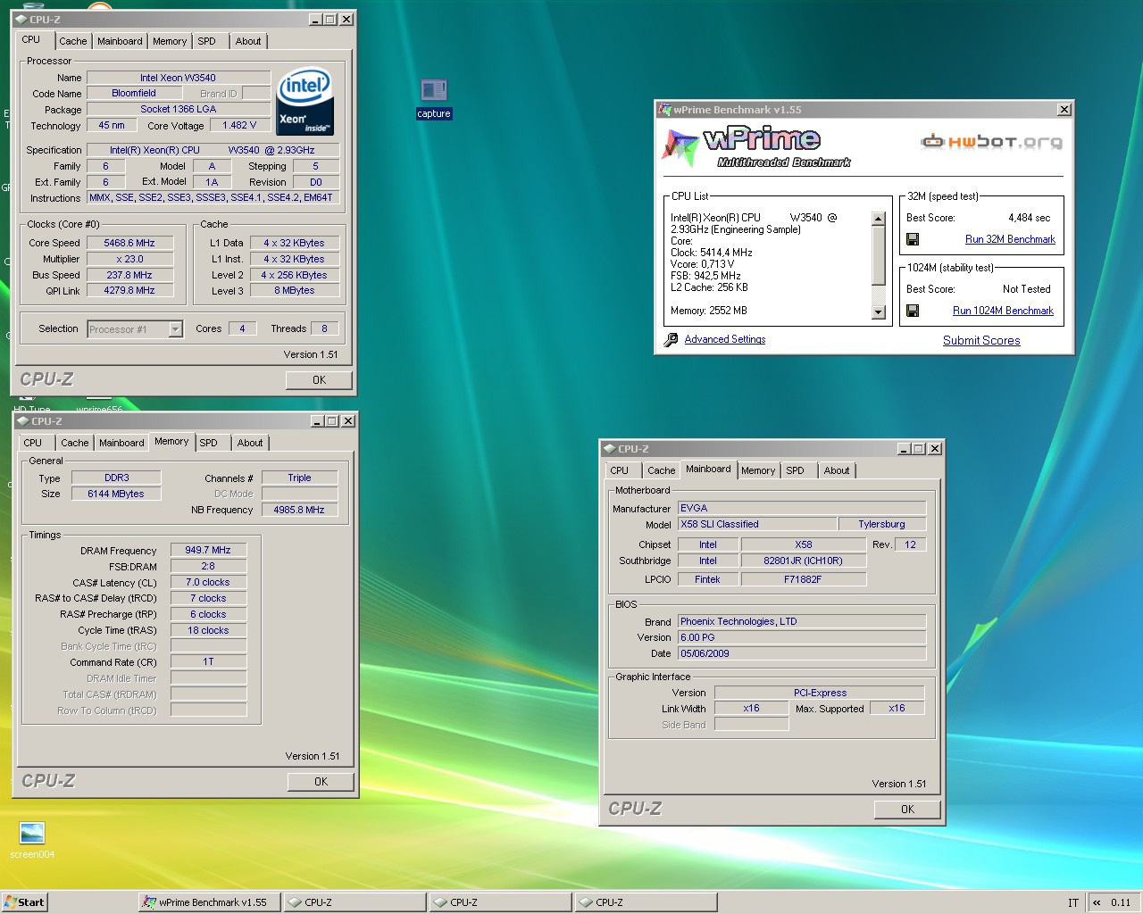The image size is (1143, 914).
Task: Click the Intel Xeon inside logo
Action: coord(305,102)
